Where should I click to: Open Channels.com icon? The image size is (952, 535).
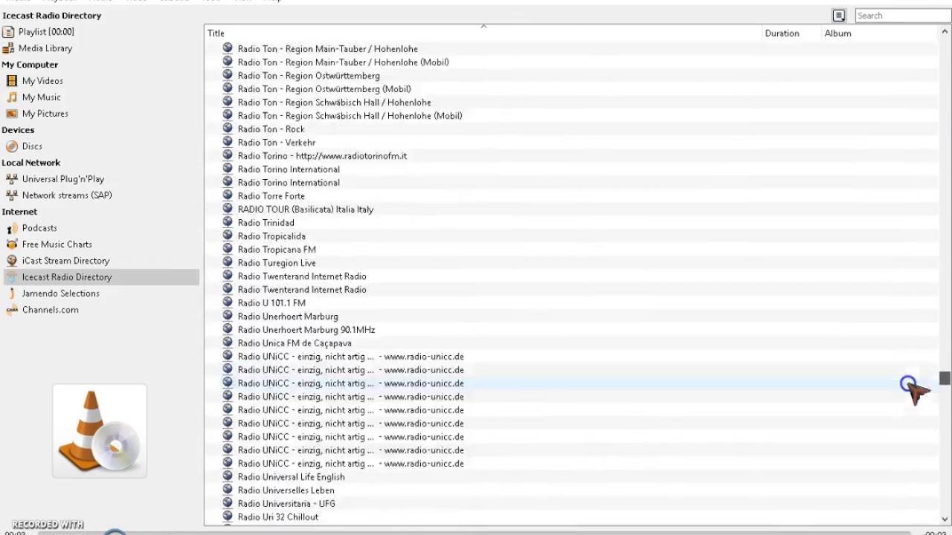click(x=12, y=310)
